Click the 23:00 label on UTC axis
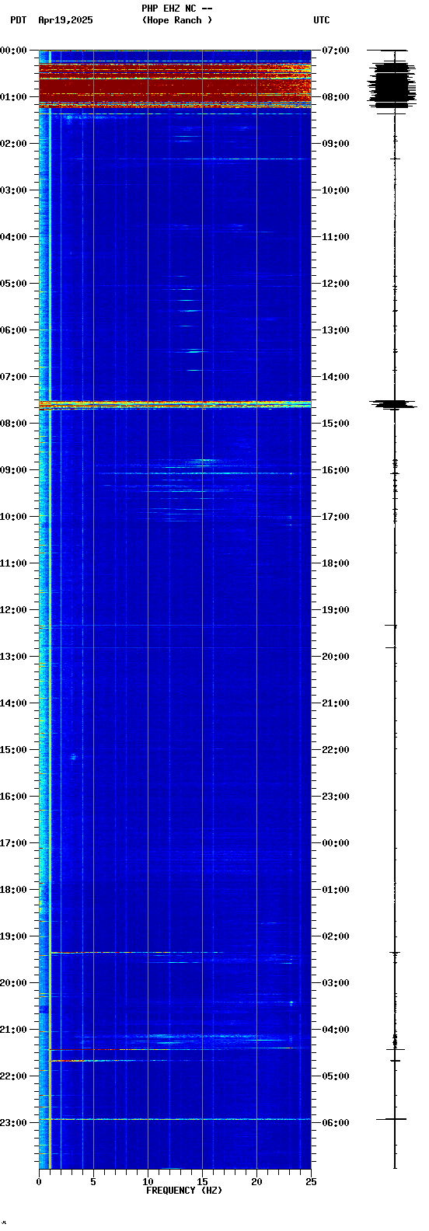429x1231 pixels. [336, 797]
